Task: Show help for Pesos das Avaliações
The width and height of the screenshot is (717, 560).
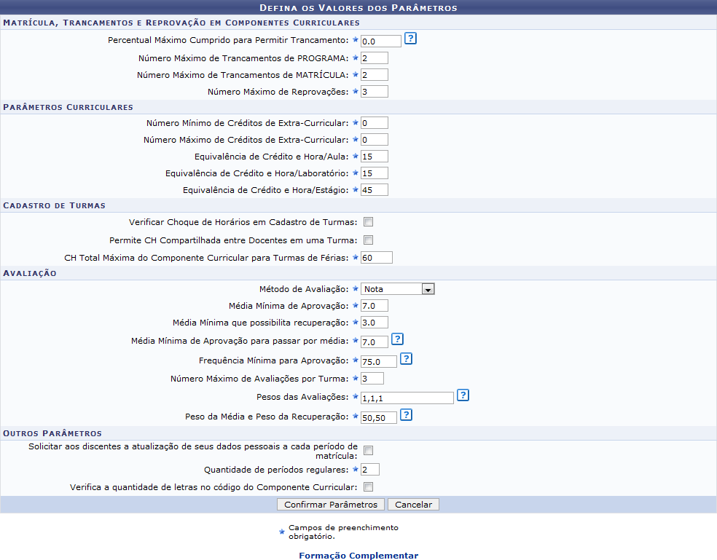Action: pyautogui.click(x=463, y=395)
